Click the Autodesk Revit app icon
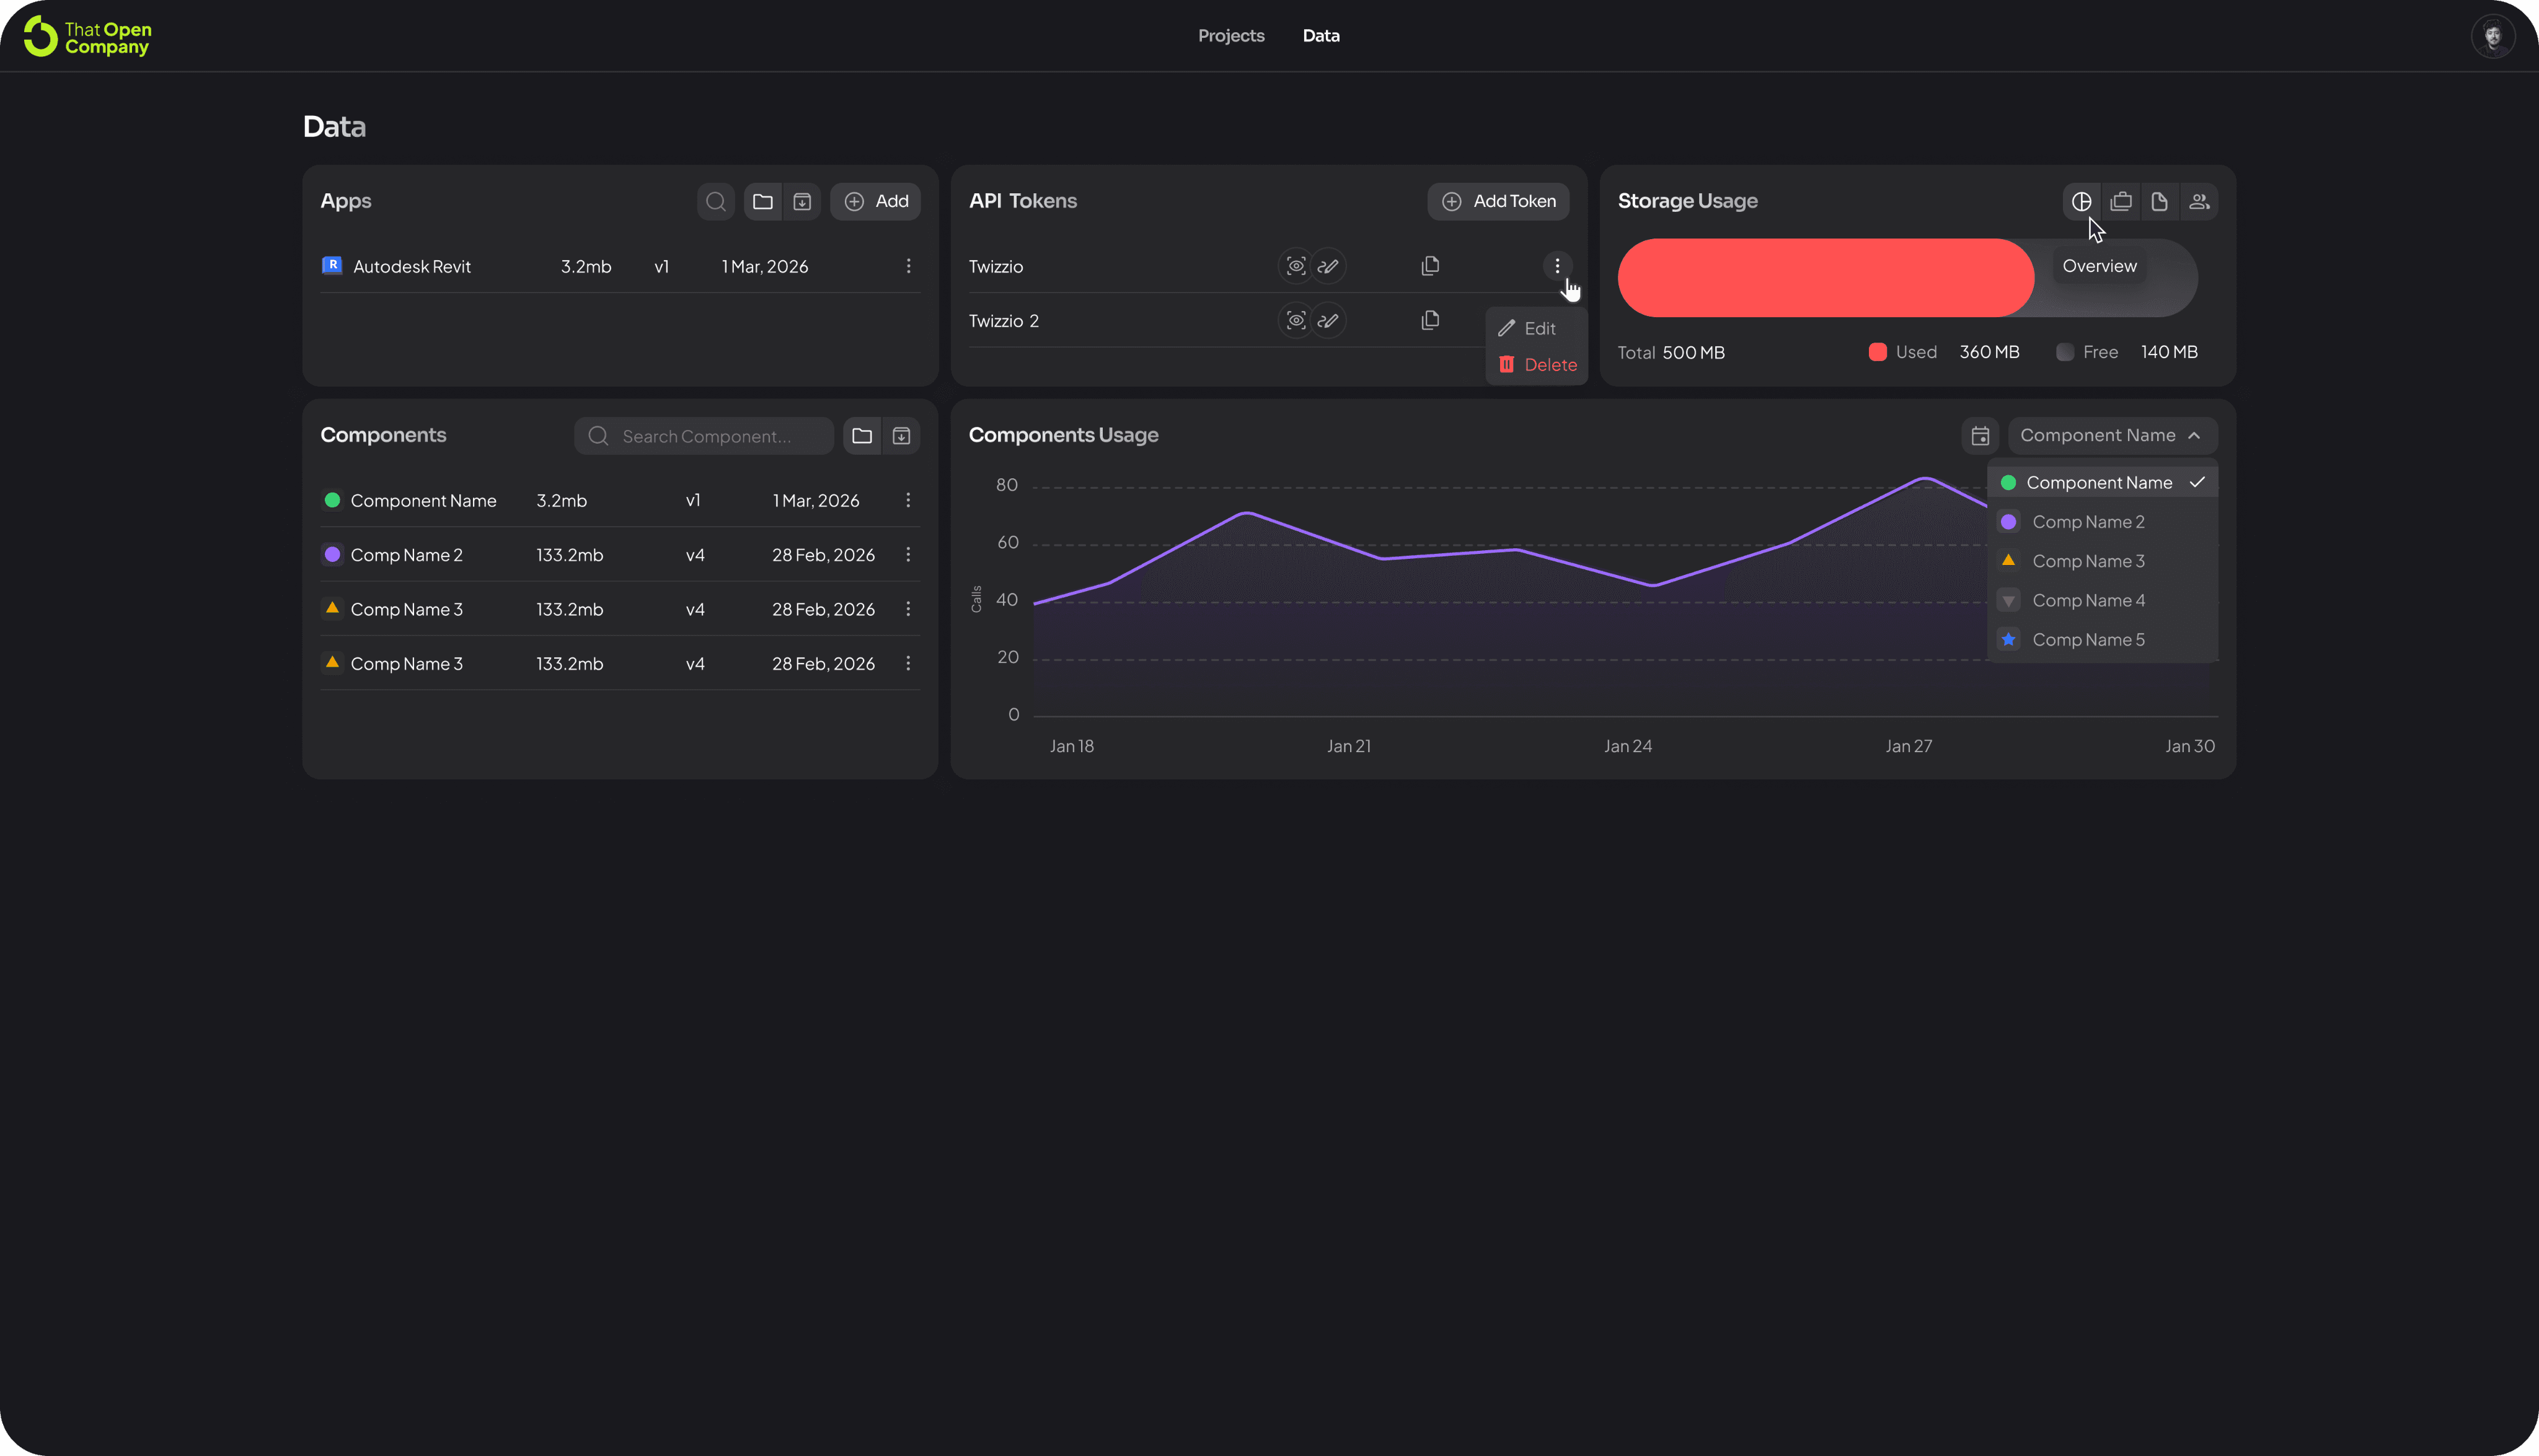Image resolution: width=2539 pixels, height=1456 pixels. [332, 265]
